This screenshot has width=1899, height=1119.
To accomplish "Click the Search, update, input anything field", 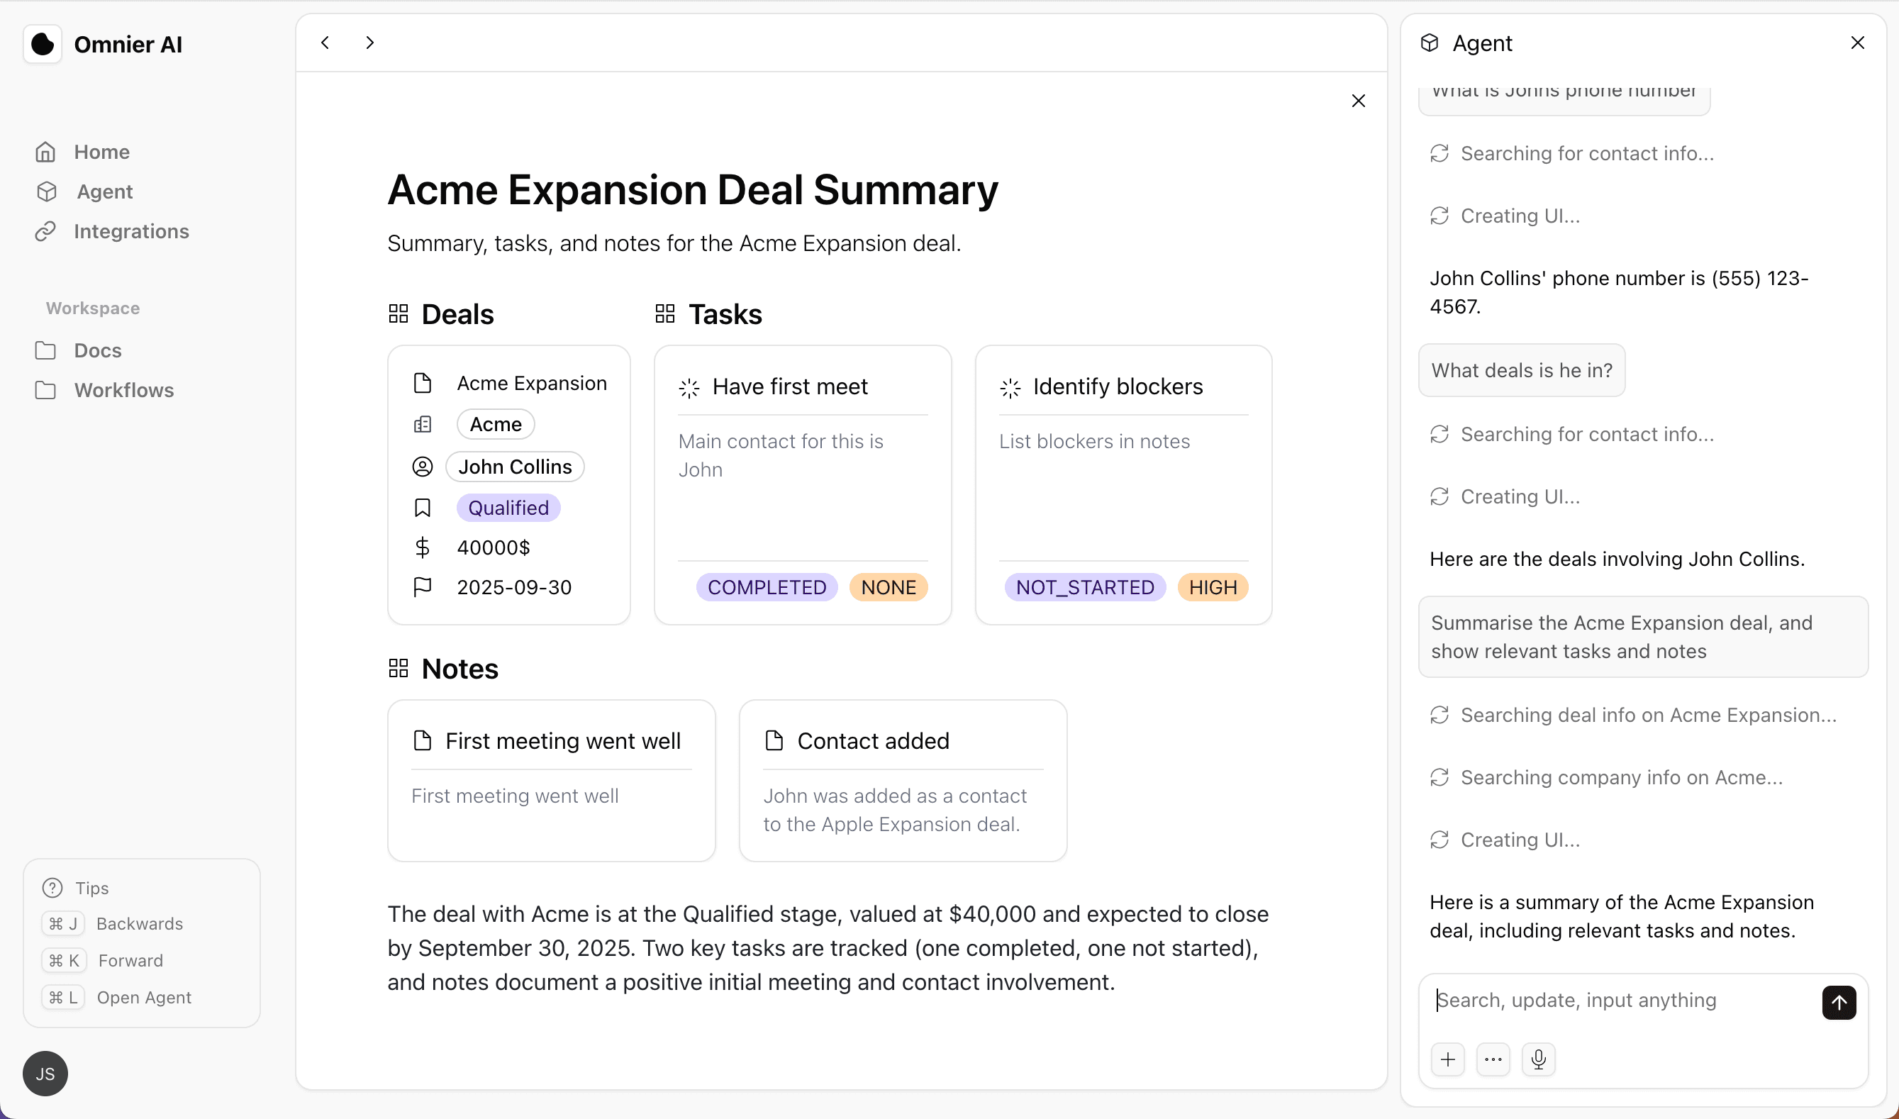I will point(1621,1001).
